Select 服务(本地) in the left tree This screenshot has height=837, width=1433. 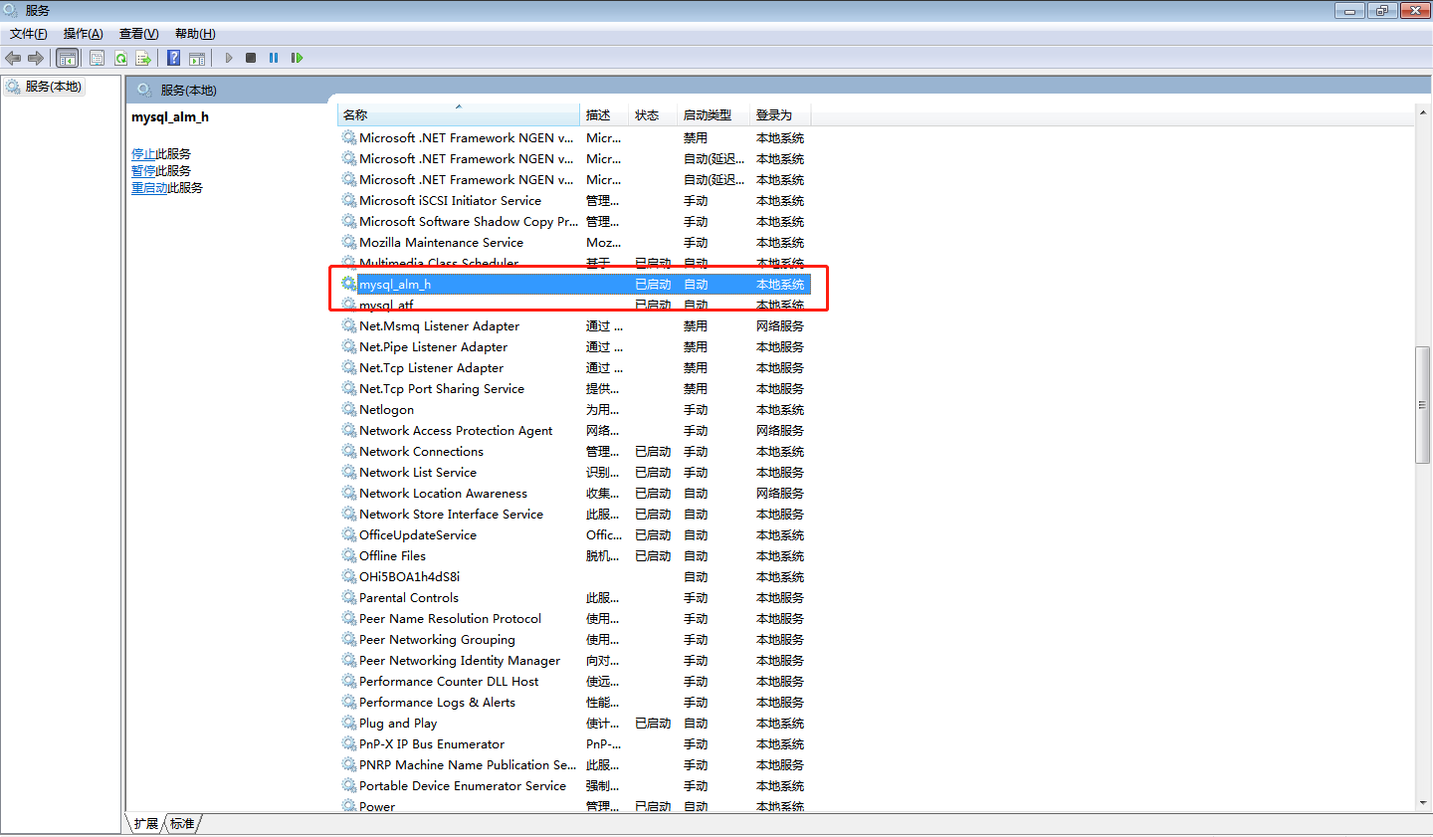click(x=53, y=87)
